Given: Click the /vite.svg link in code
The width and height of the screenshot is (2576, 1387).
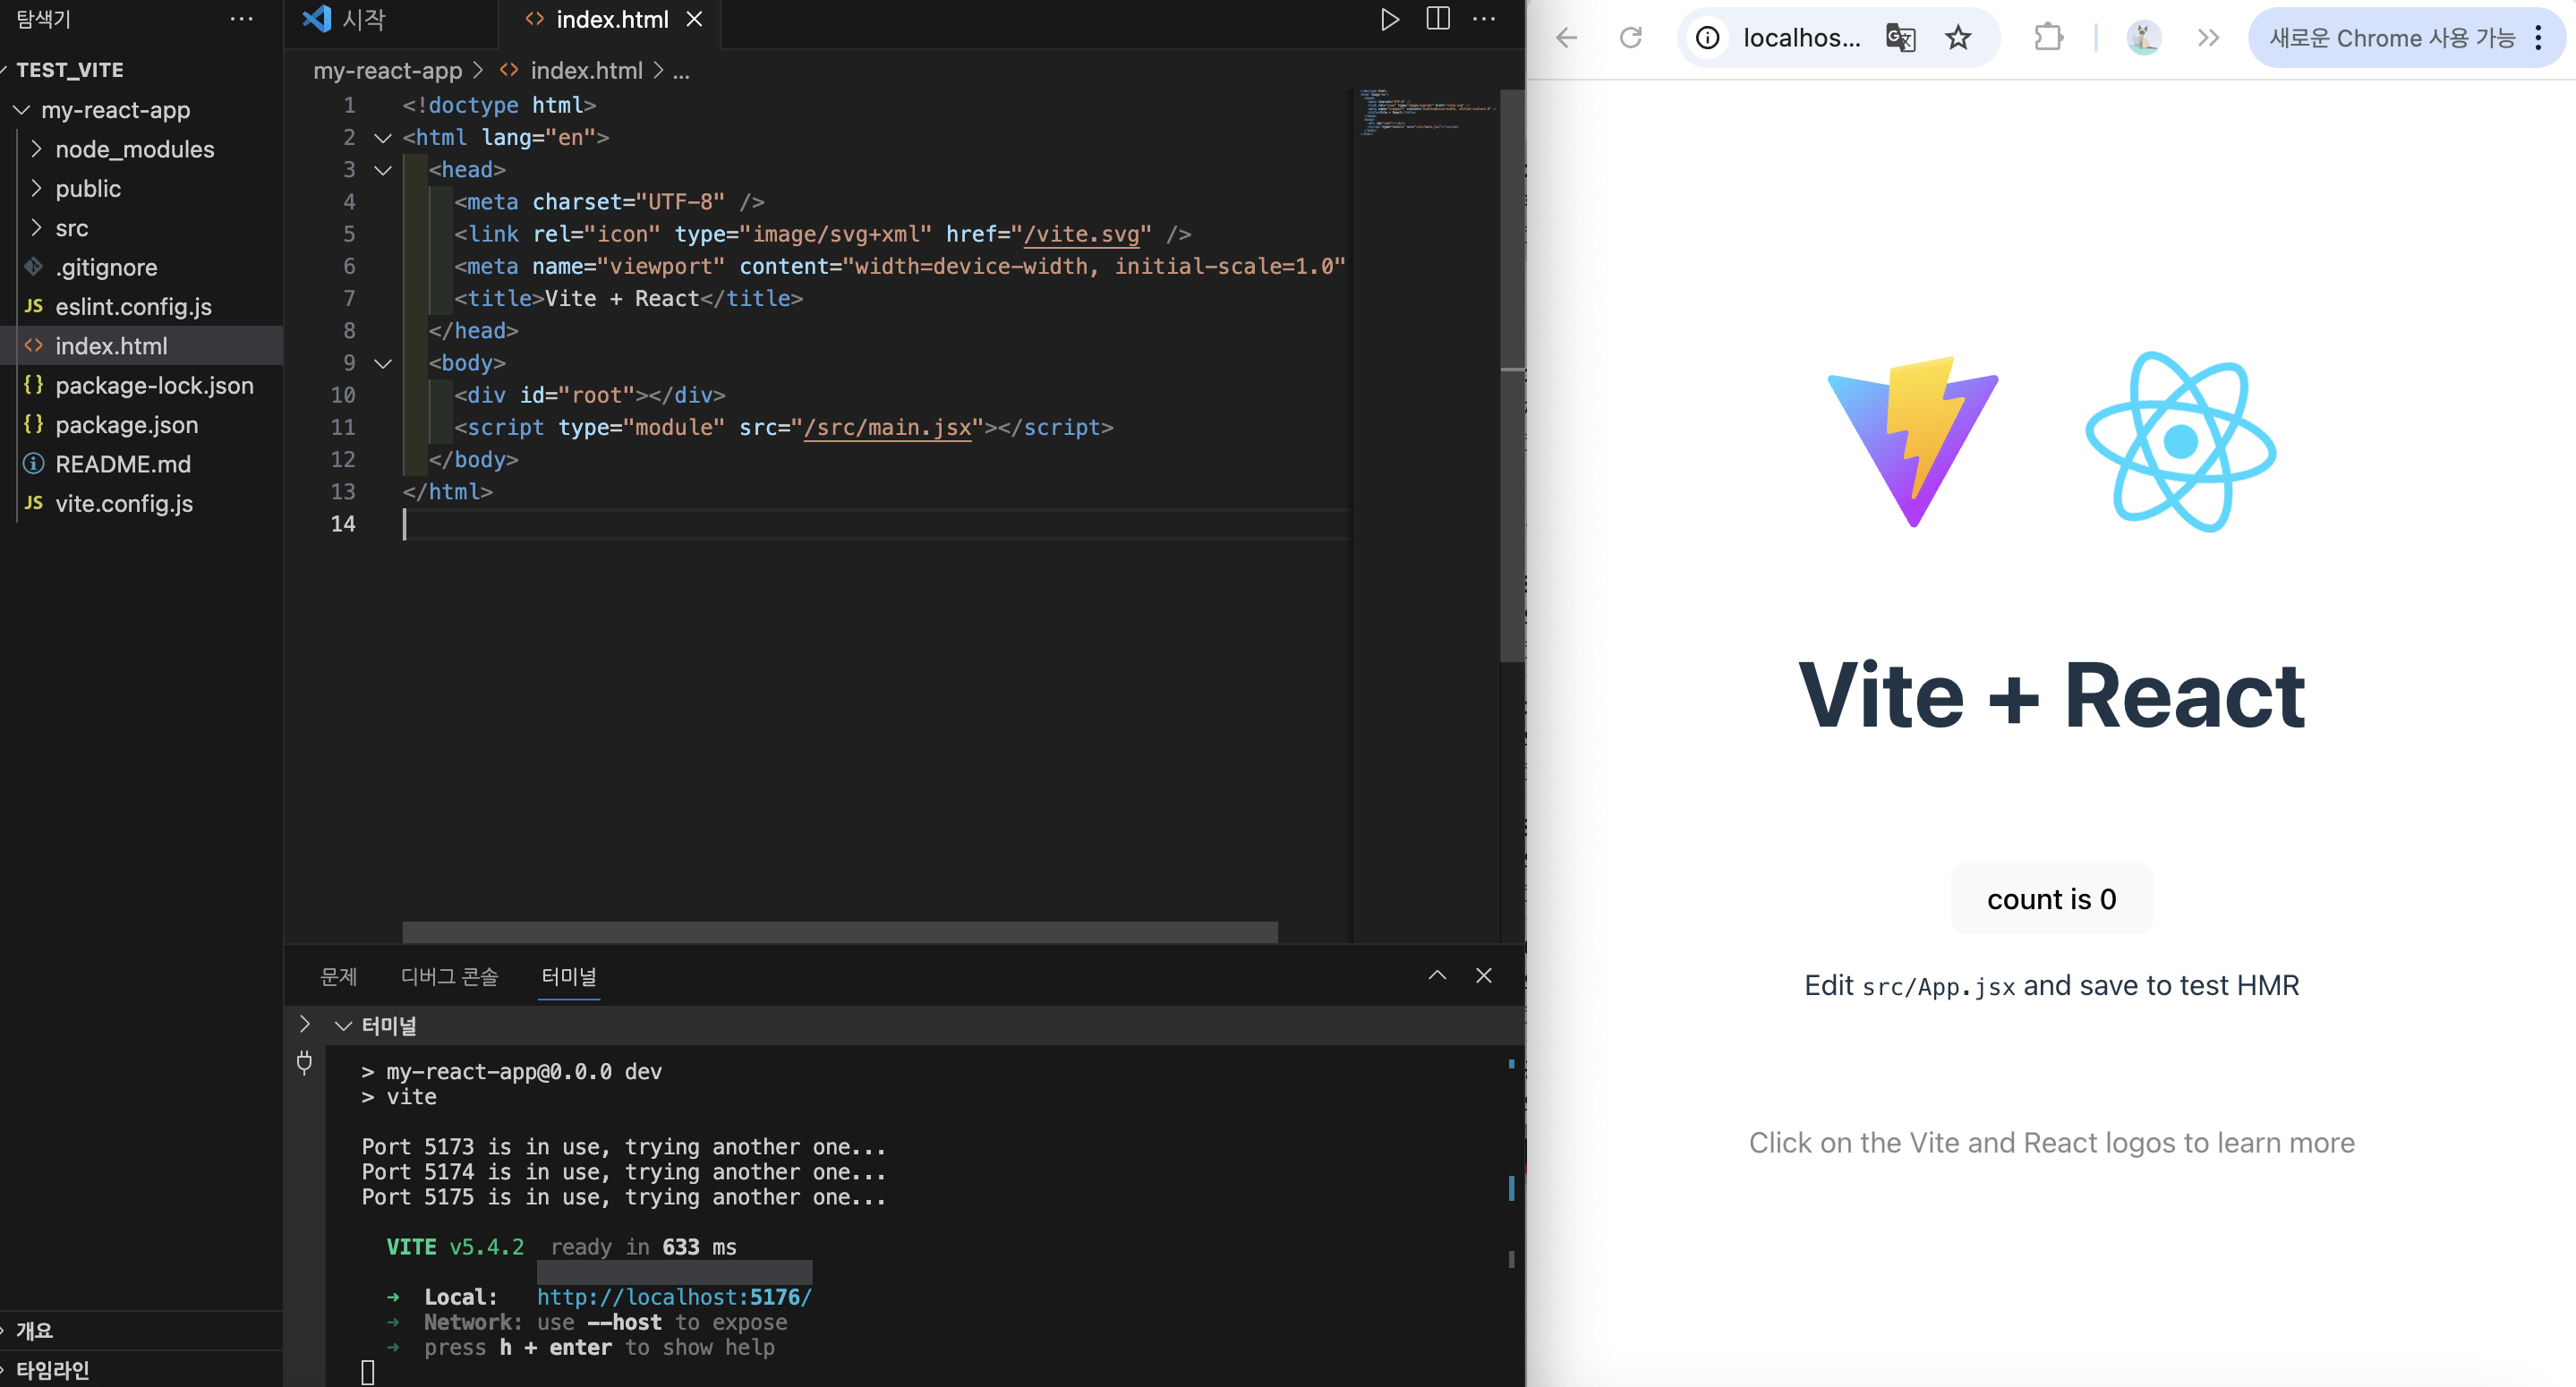Looking at the screenshot, I should (1082, 234).
